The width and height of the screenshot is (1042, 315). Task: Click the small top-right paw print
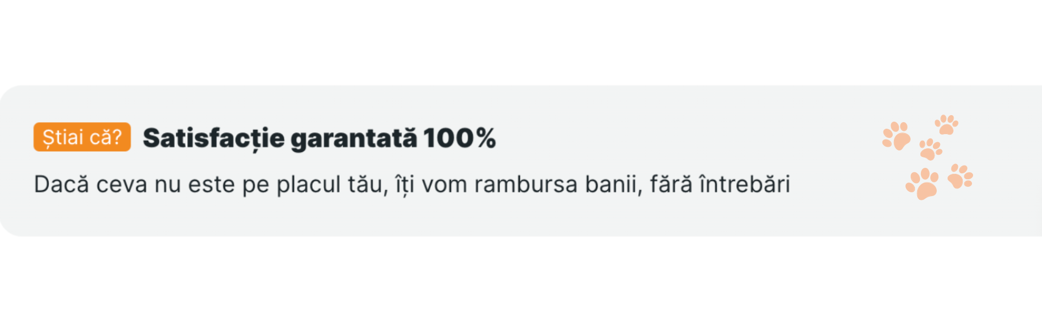tap(946, 125)
